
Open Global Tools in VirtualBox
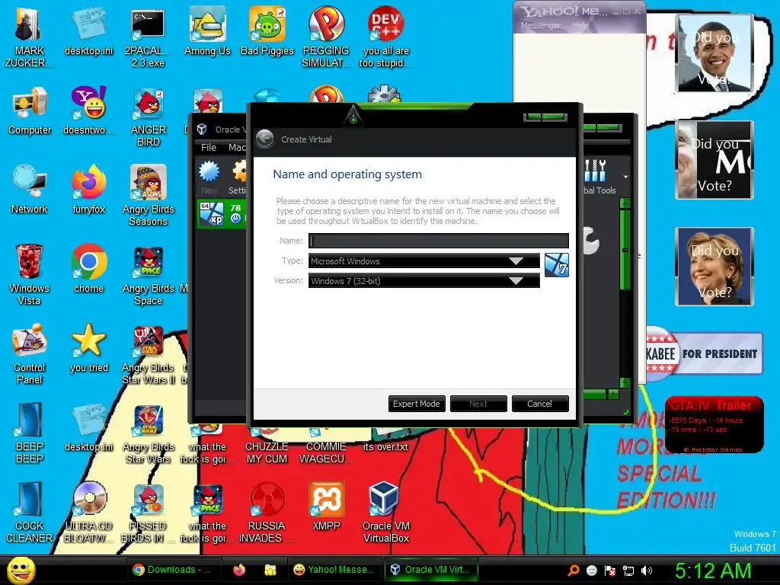(x=599, y=177)
